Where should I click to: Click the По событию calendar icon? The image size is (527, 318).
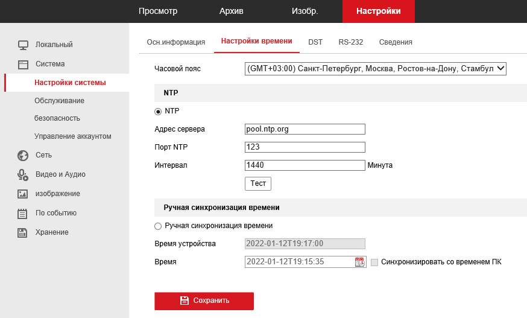(22, 214)
